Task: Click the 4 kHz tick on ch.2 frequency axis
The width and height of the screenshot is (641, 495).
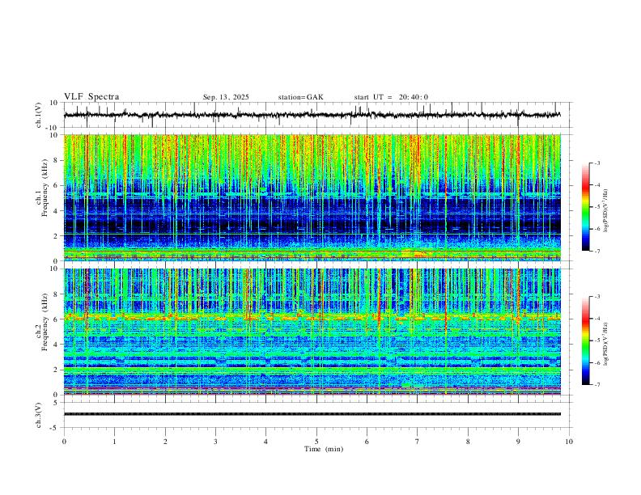Action: 56,345
